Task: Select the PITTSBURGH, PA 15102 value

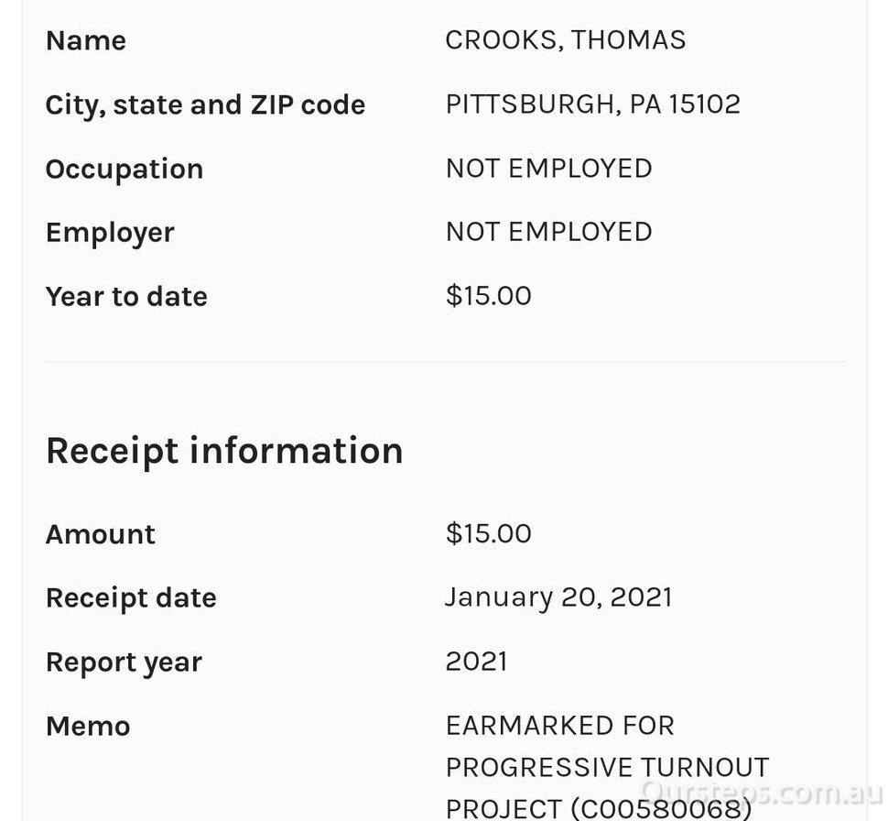Action: coord(592,104)
